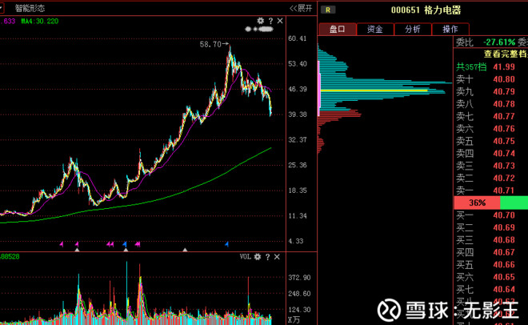Close the main price chart panel
The image size is (528, 325).
[280, 21]
